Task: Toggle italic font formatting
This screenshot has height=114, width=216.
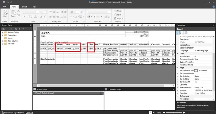Action: pos(28,17)
